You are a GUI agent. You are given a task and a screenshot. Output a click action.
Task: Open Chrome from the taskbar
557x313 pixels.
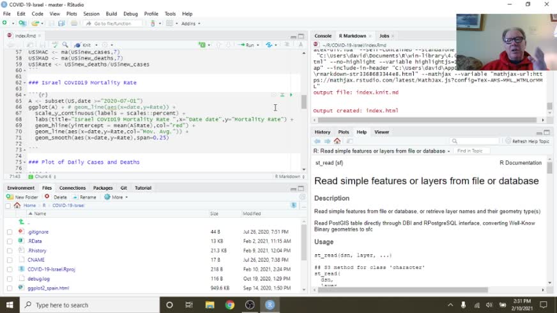[x=230, y=305]
